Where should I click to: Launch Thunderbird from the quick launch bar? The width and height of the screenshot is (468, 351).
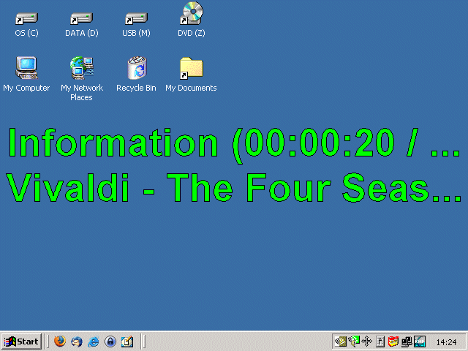point(77,341)
